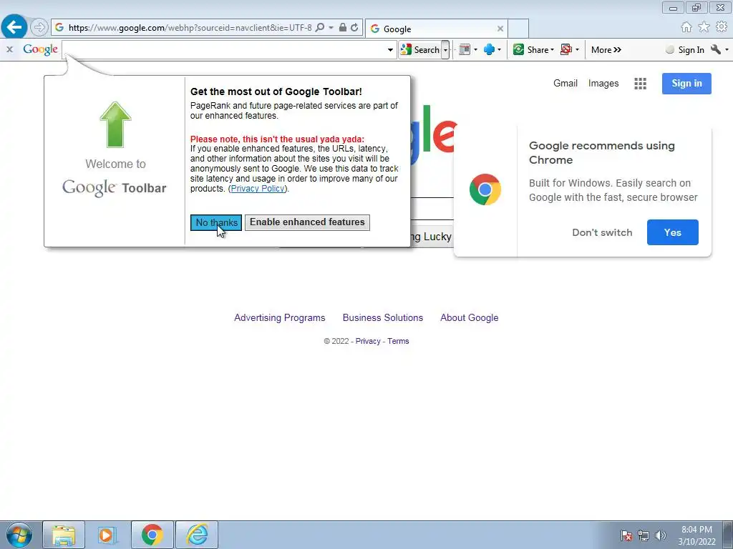Open the footer Terms link
The height and width of the screenshot is (549, 733).
click(x=398, y=341)
